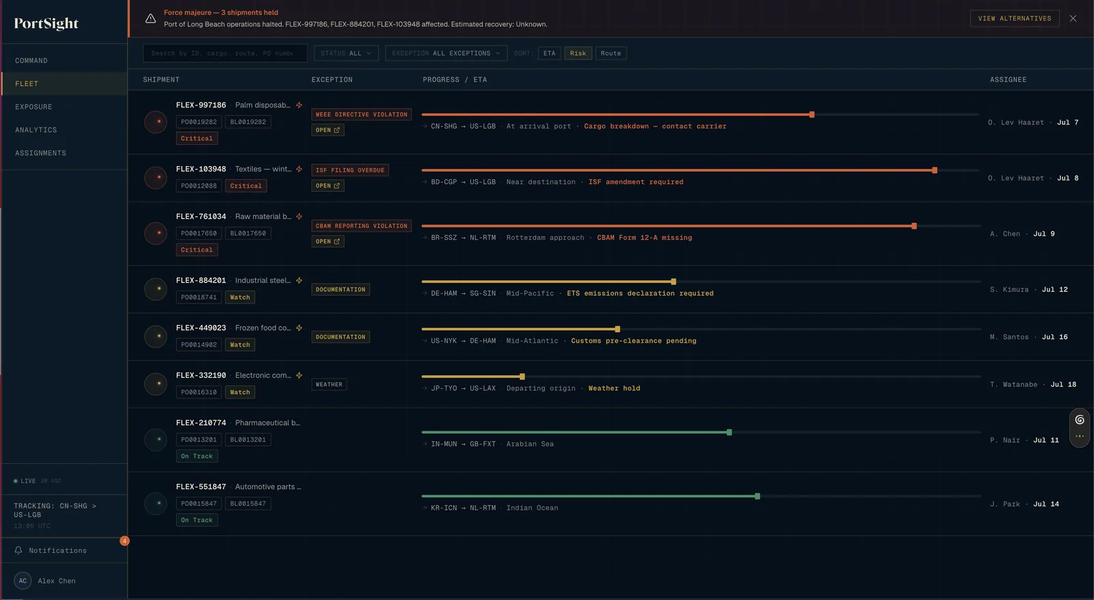This screenshot has width=1094, height=600.
Task: Click the PortSight logo
Action: (46, 23)
